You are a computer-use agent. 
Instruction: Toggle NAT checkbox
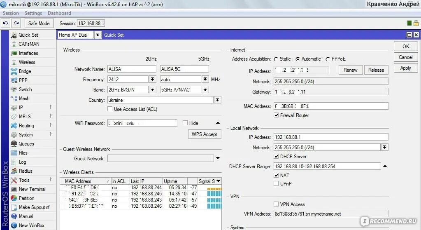(276, 176)
